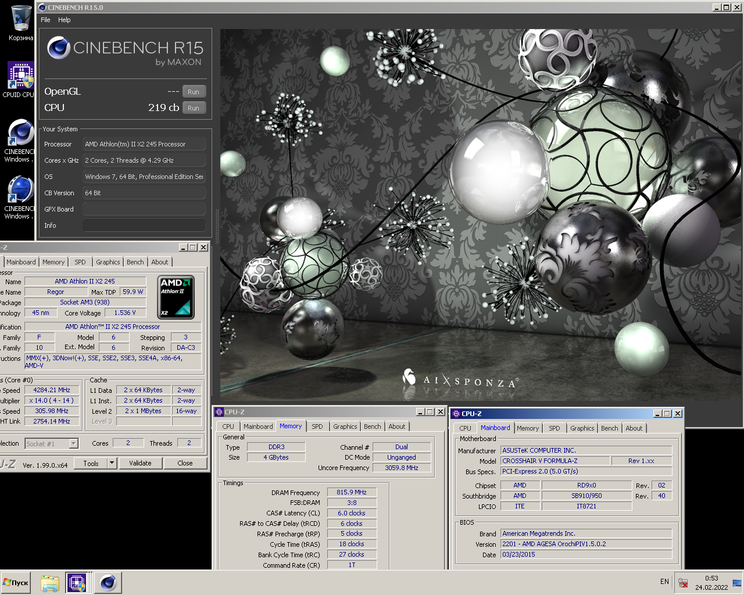The height and width of the screenshot is (595, 744).
Task: Click the GFX Board field in Cinebench
Action: pyautogui.click(x=144, y=209)
